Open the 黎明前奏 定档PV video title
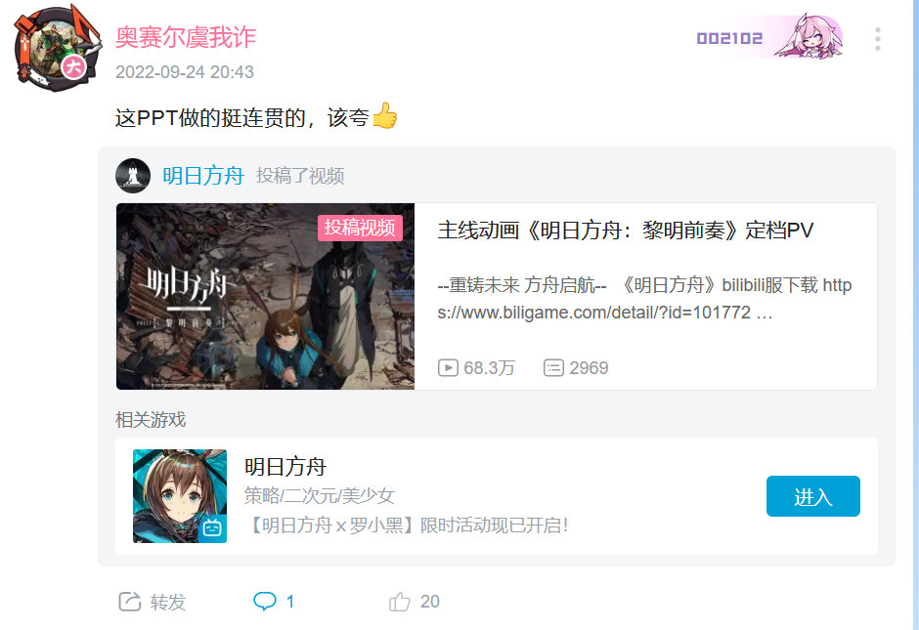 [626, 231]
